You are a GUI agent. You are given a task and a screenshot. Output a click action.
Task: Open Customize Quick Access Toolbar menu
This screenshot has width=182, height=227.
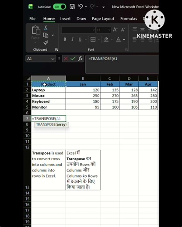[x=103, y=7]
